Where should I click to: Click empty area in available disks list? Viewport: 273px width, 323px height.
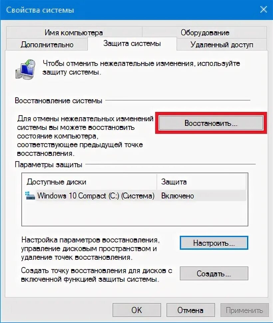tap(135, 213)
